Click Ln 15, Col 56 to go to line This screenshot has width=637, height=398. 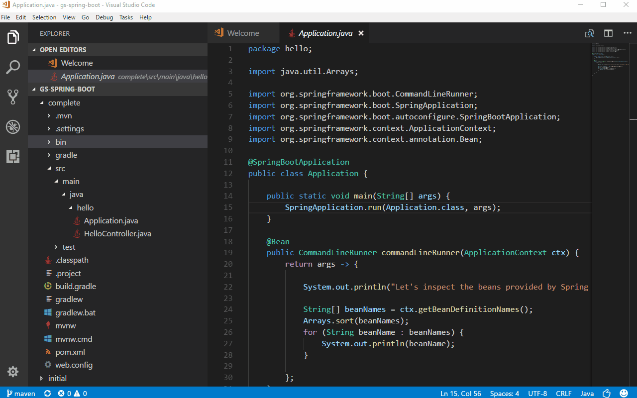pyautogui.click(x=460, y=393)
